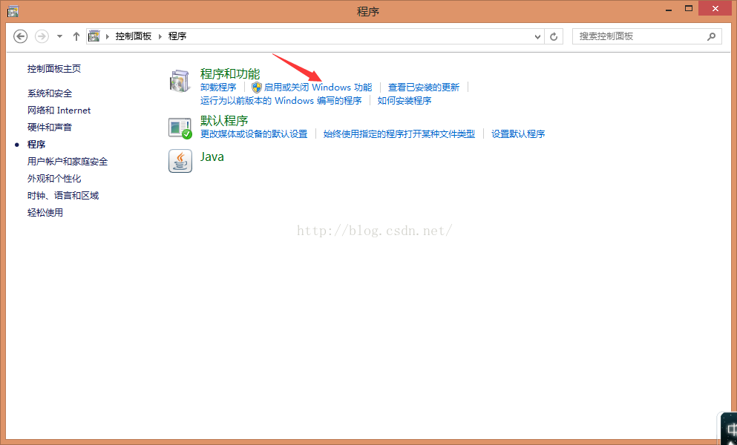737x445 pixels.
Task: Click the 默认程序 icon
Action: pyautogui.click(x=180, y=128)
